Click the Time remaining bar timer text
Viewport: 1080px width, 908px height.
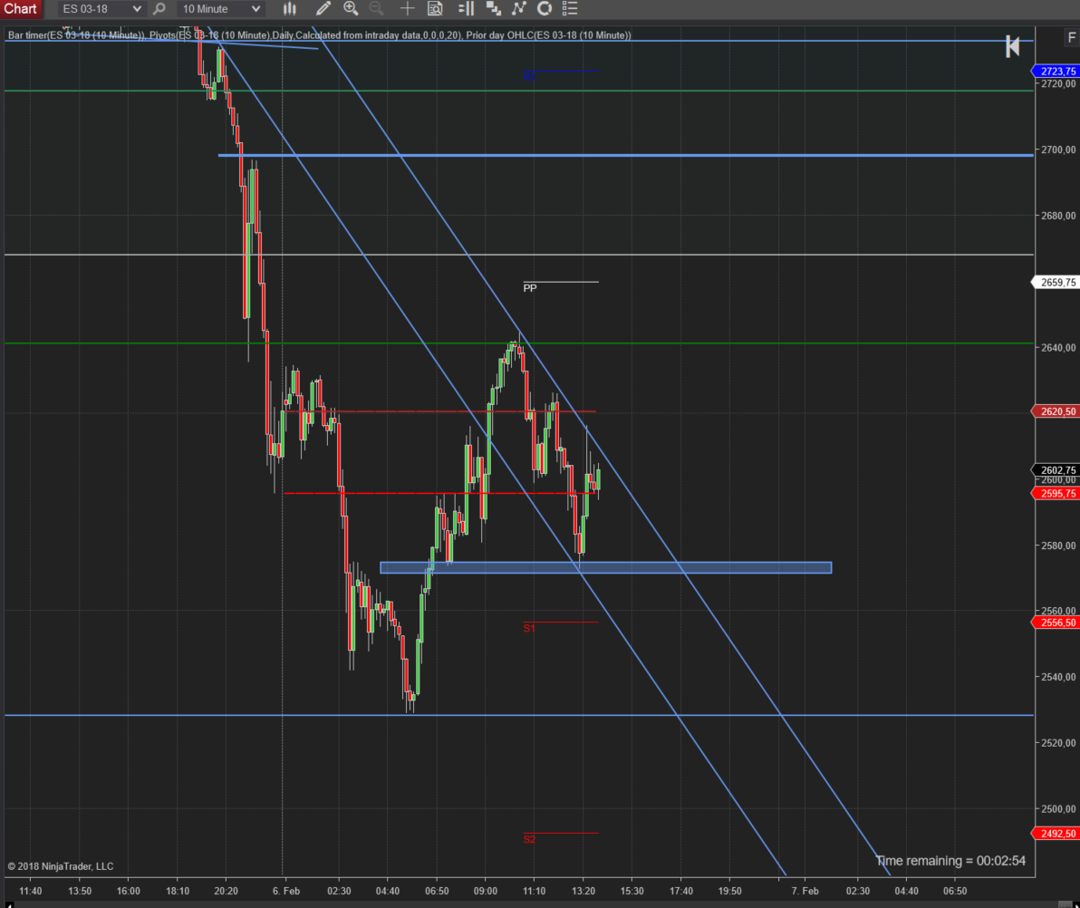click(950, 861)
